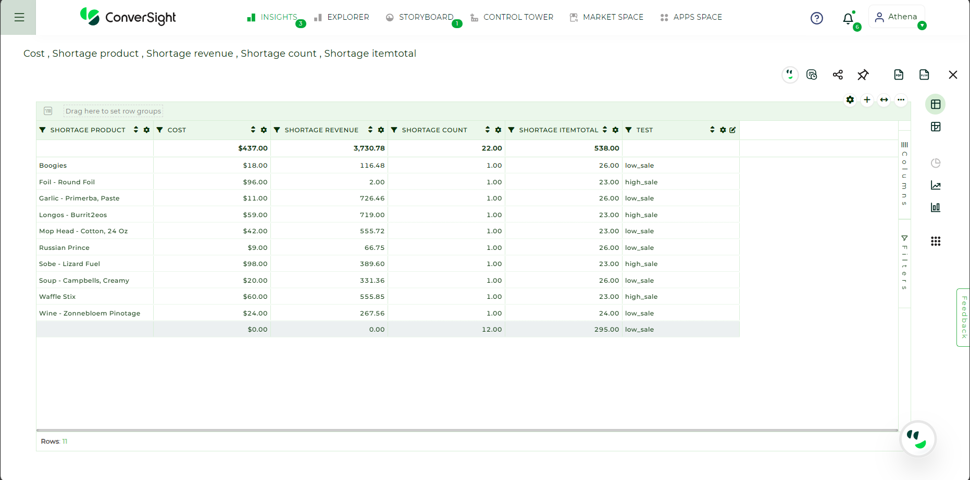
Task: Click the share icon
Action: [x=838, y=75]
